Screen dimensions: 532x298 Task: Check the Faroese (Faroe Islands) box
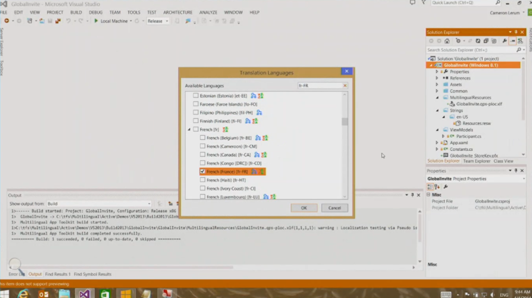[196, 104]
